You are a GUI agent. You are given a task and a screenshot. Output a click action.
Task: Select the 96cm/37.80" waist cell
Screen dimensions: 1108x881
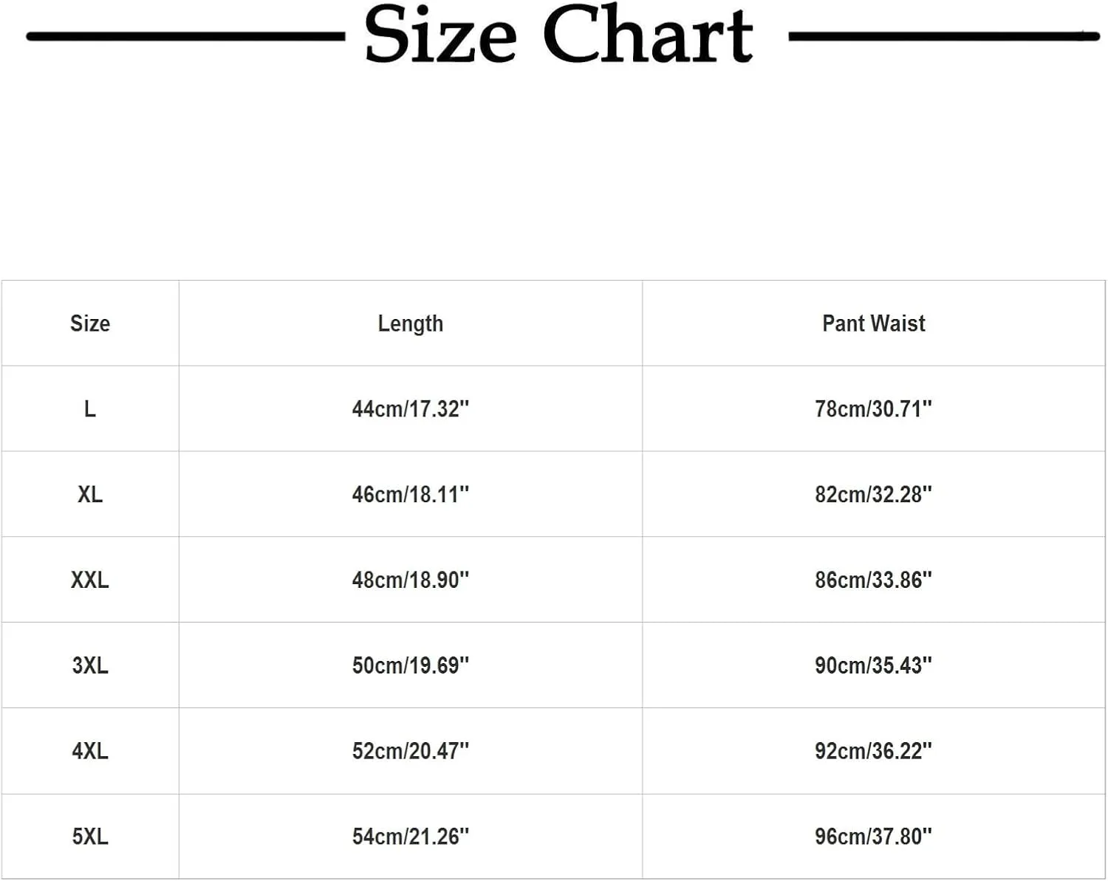click(874, 837)
